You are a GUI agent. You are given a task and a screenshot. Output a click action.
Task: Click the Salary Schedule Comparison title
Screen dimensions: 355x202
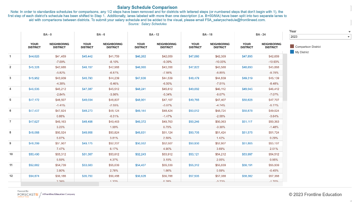pyautogui.click(x=147, y=7)
